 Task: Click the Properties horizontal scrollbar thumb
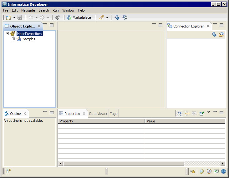(124, 163)
